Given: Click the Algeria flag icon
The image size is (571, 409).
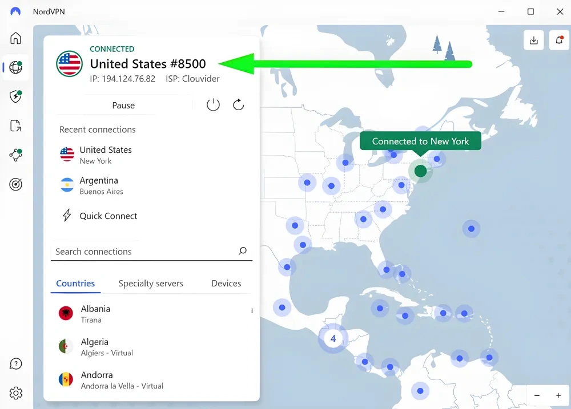Looking at the screenshot, I should 66,346.
